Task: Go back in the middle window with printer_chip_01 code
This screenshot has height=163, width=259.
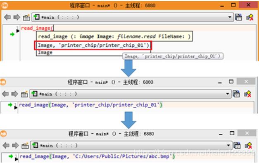Action: [5, 94]
